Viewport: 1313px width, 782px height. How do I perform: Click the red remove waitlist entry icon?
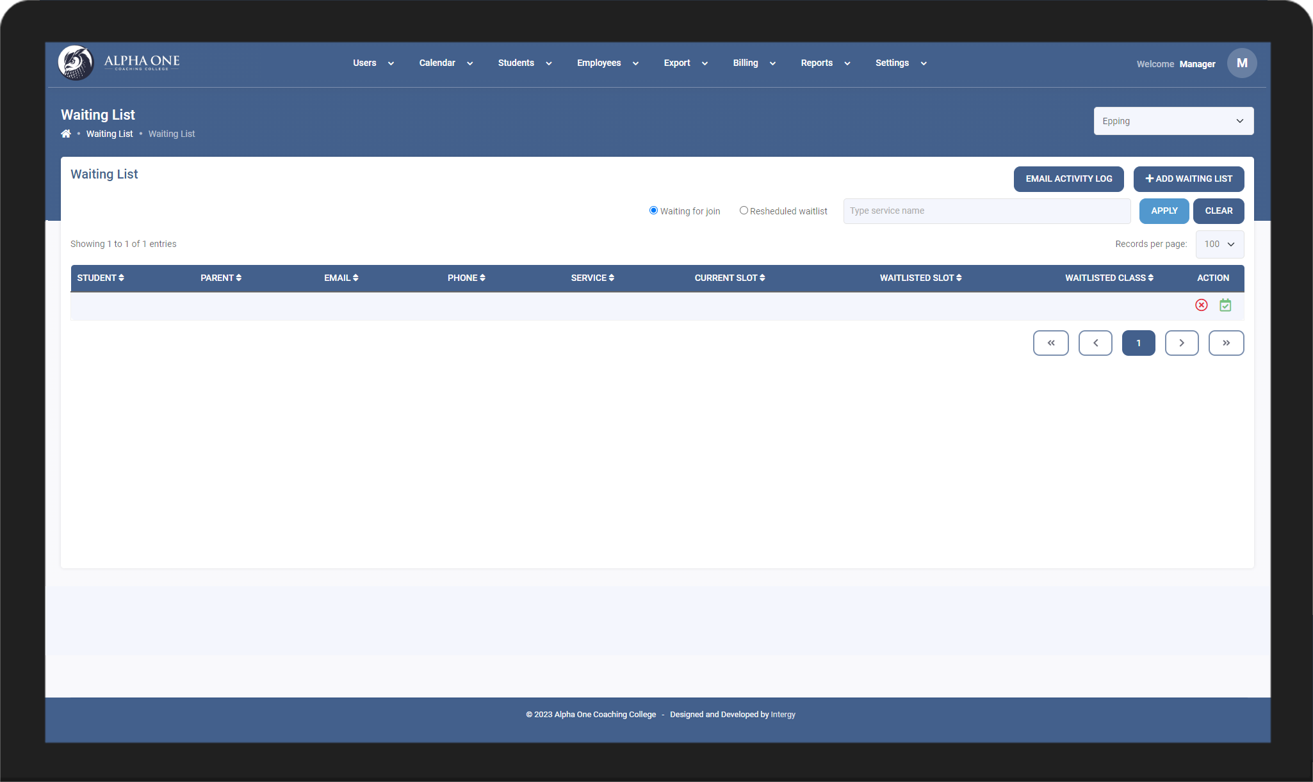point(1202,305)
